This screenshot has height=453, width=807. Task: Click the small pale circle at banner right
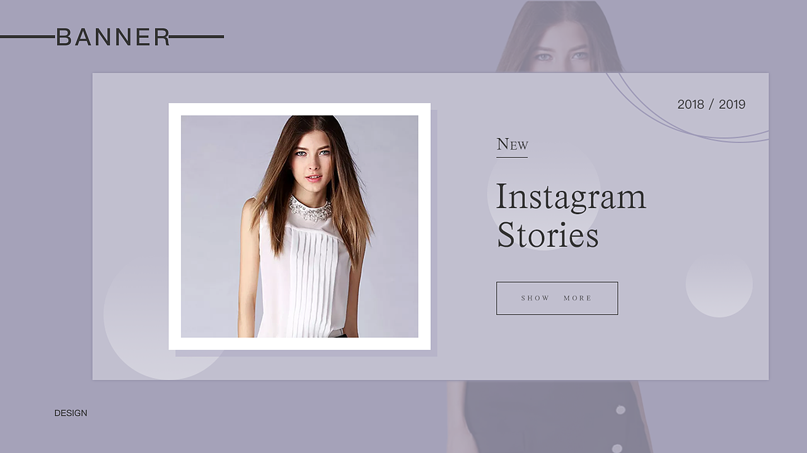[x=719, y=284]
